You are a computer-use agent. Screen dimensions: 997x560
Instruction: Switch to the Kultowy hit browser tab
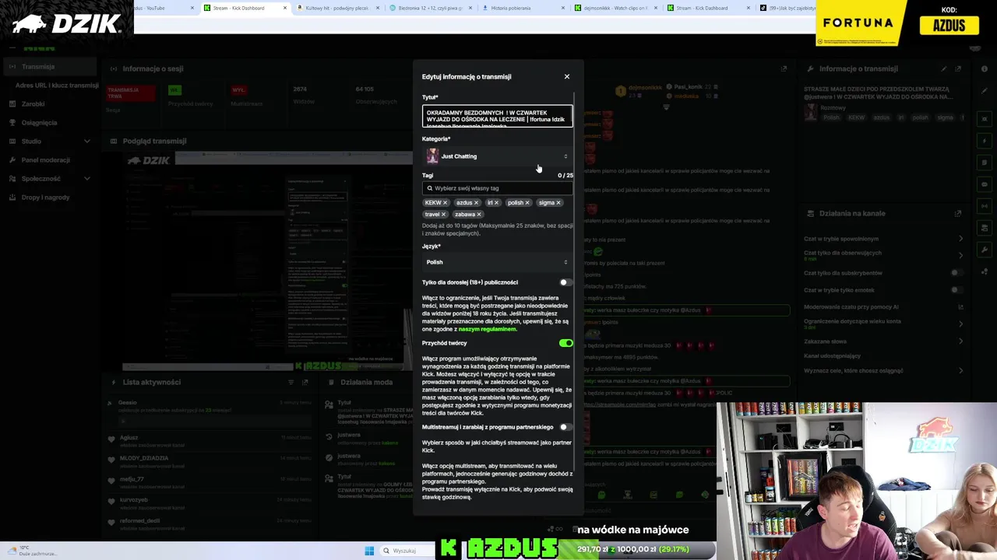[x=336, y=8]
